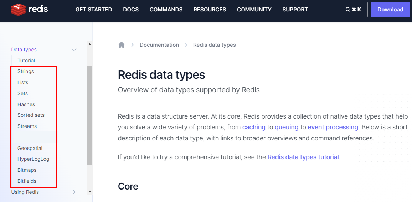
Task: Open the COMMUNITY navigation item
Action: (x=254, y=10)
